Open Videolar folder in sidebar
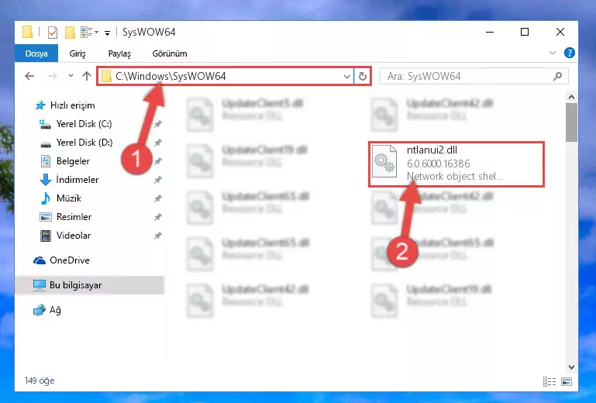The width and height of the screenshot is (596, 403). point(65,236)
